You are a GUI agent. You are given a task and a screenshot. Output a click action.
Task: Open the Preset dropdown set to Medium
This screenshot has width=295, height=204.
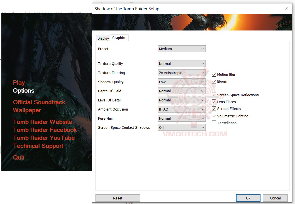click(182, 49)
